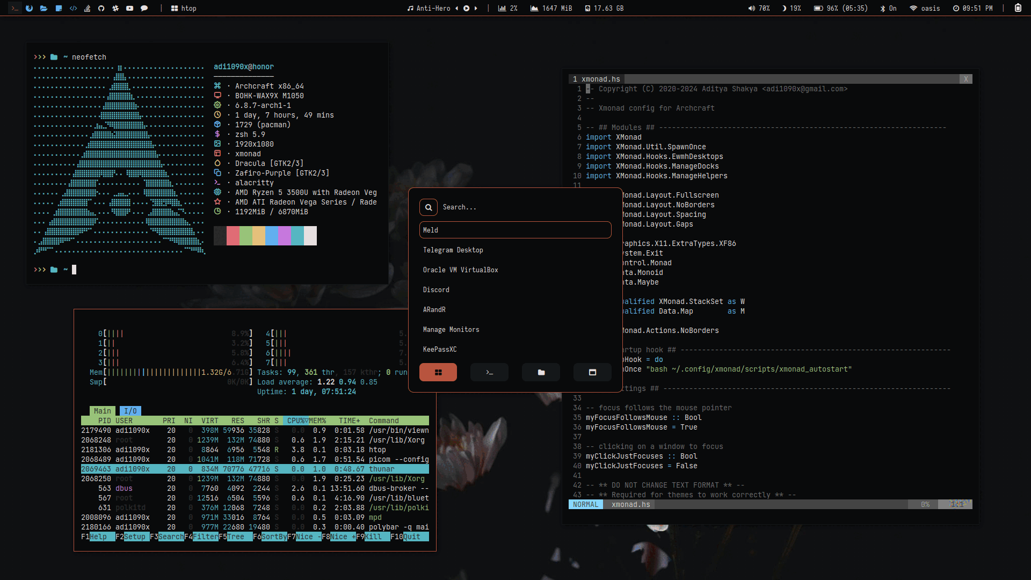Click the chat bubble icon in polybar

144,8
